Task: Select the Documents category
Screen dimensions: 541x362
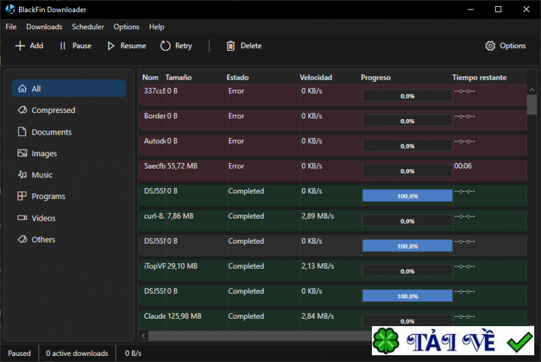Action: [51, 133]
